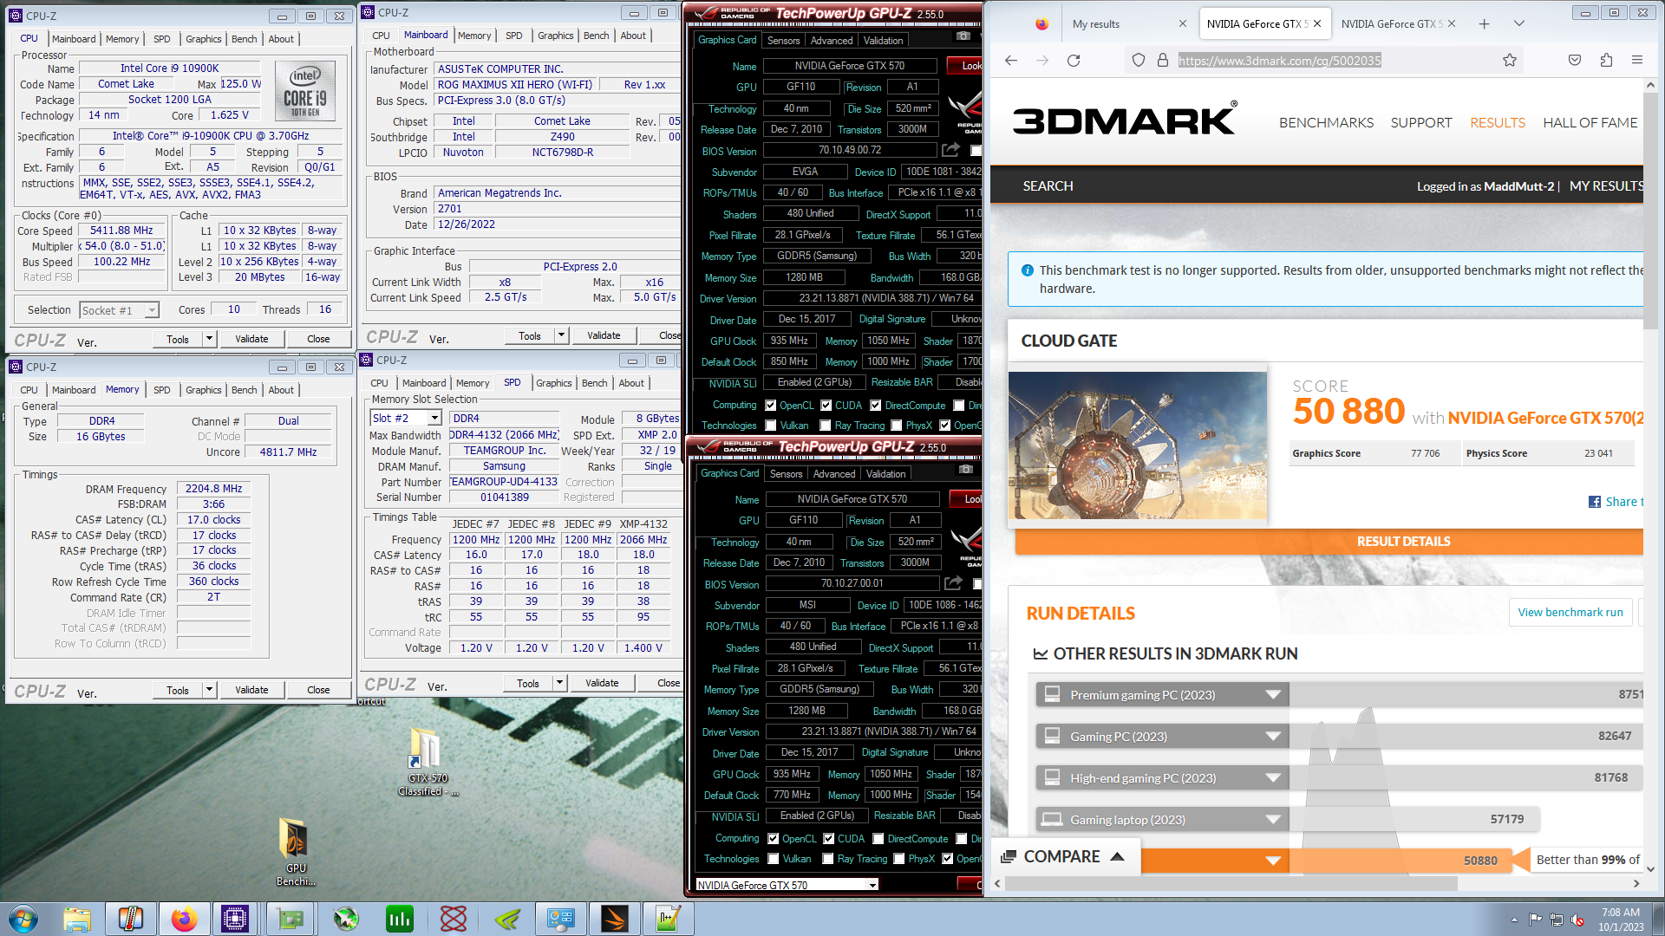1665x936 pixels.
Task: Open the GPU Benchi... desktop folder
Action: 296,852
